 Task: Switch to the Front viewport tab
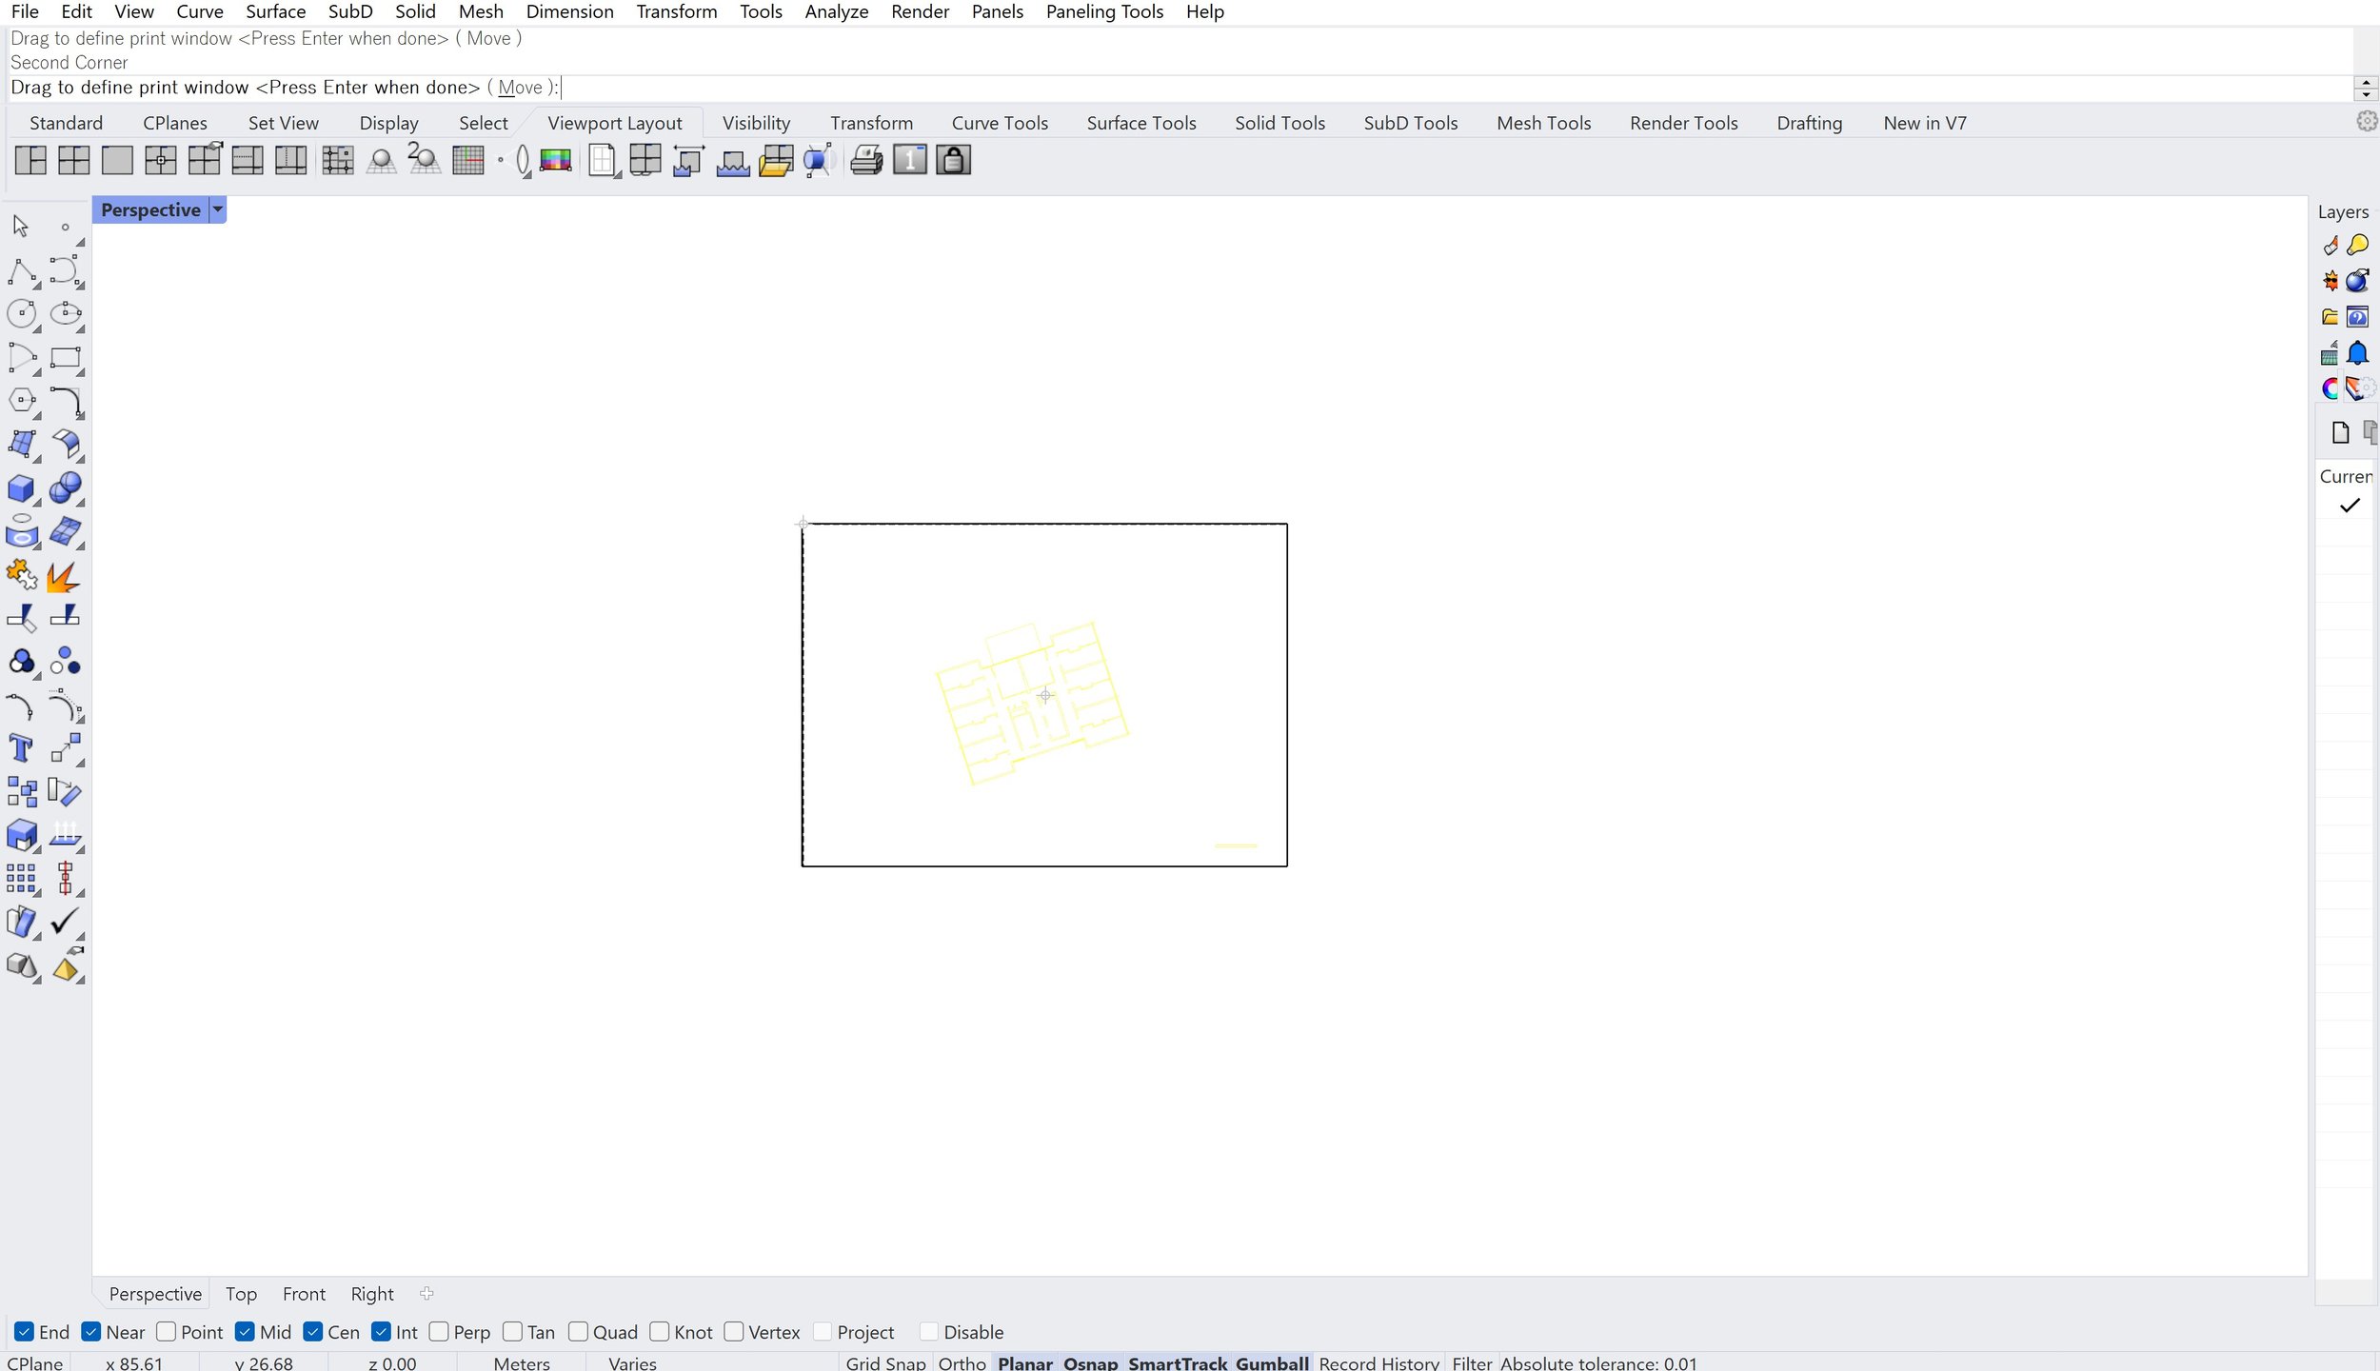304,1294
